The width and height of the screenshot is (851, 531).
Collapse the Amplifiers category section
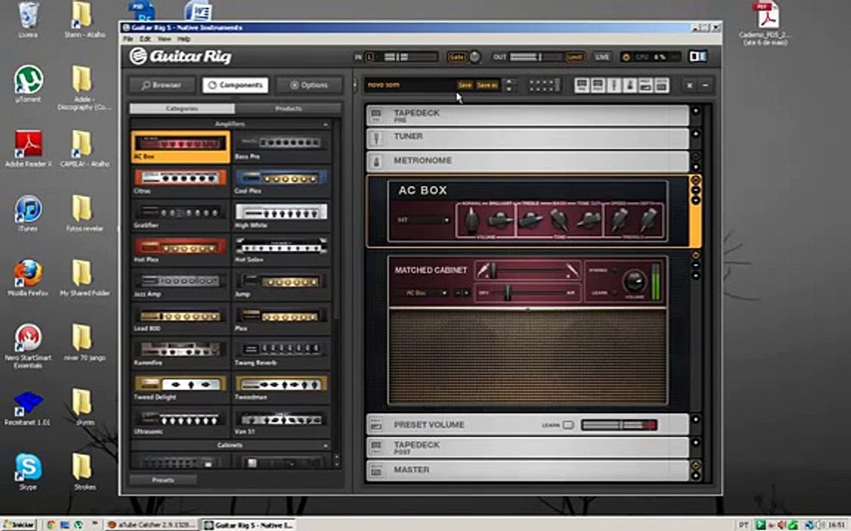tap(326, 124)
